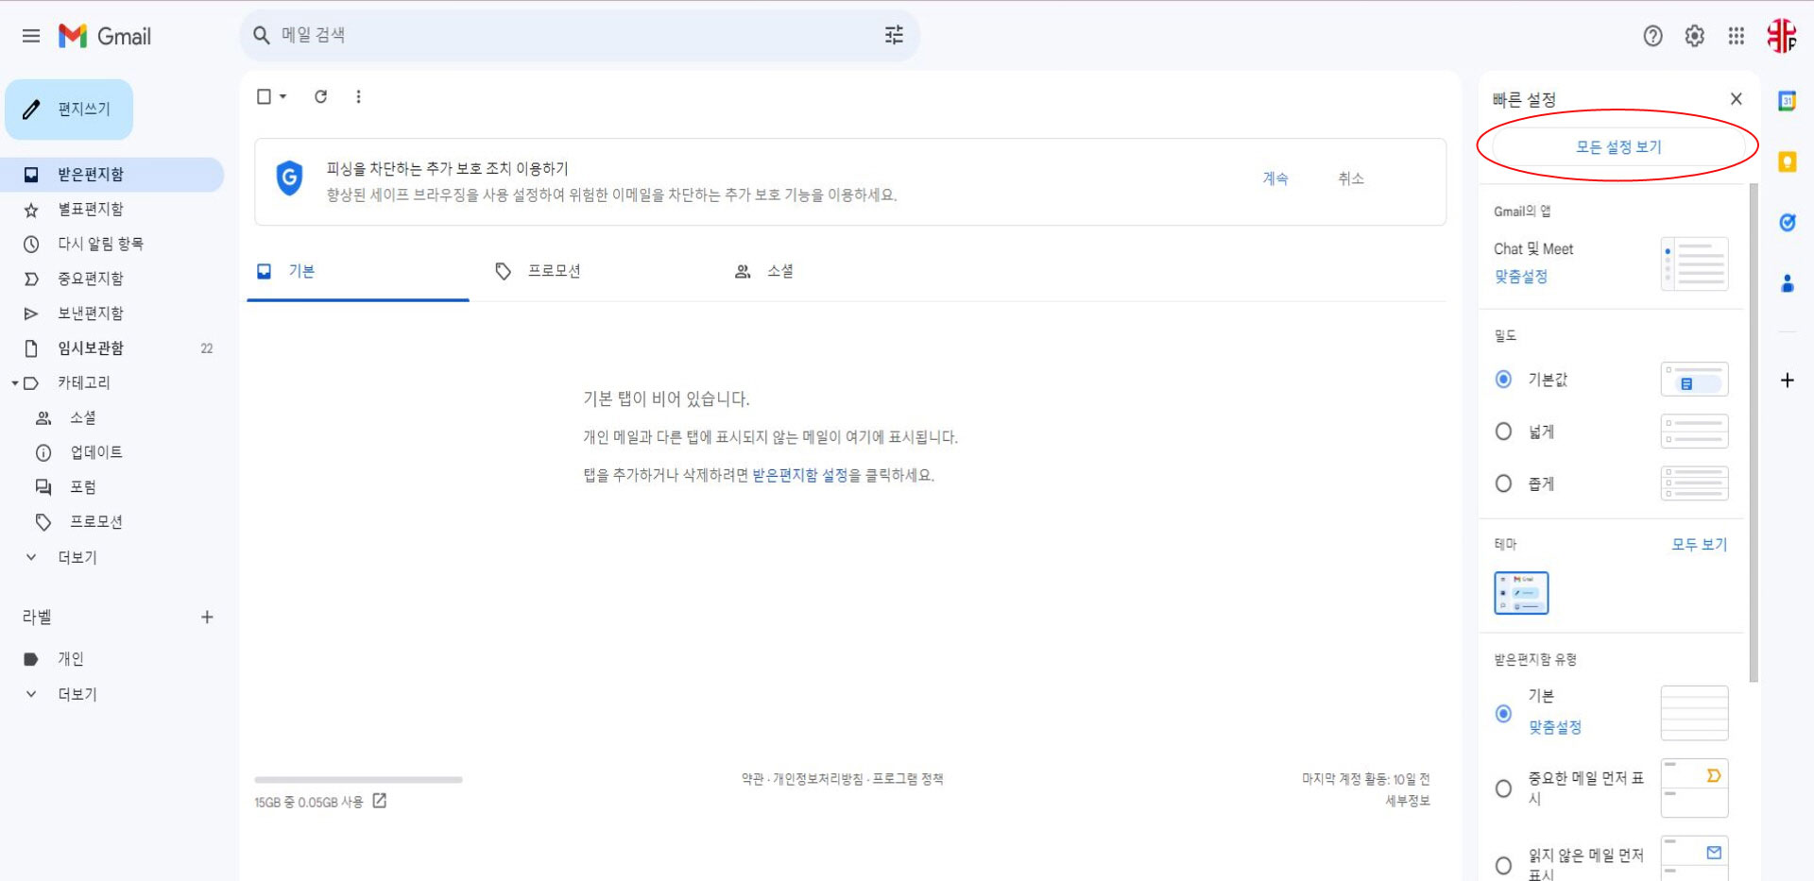
Task: Open the support help icon
Action: coord(1652,36)
